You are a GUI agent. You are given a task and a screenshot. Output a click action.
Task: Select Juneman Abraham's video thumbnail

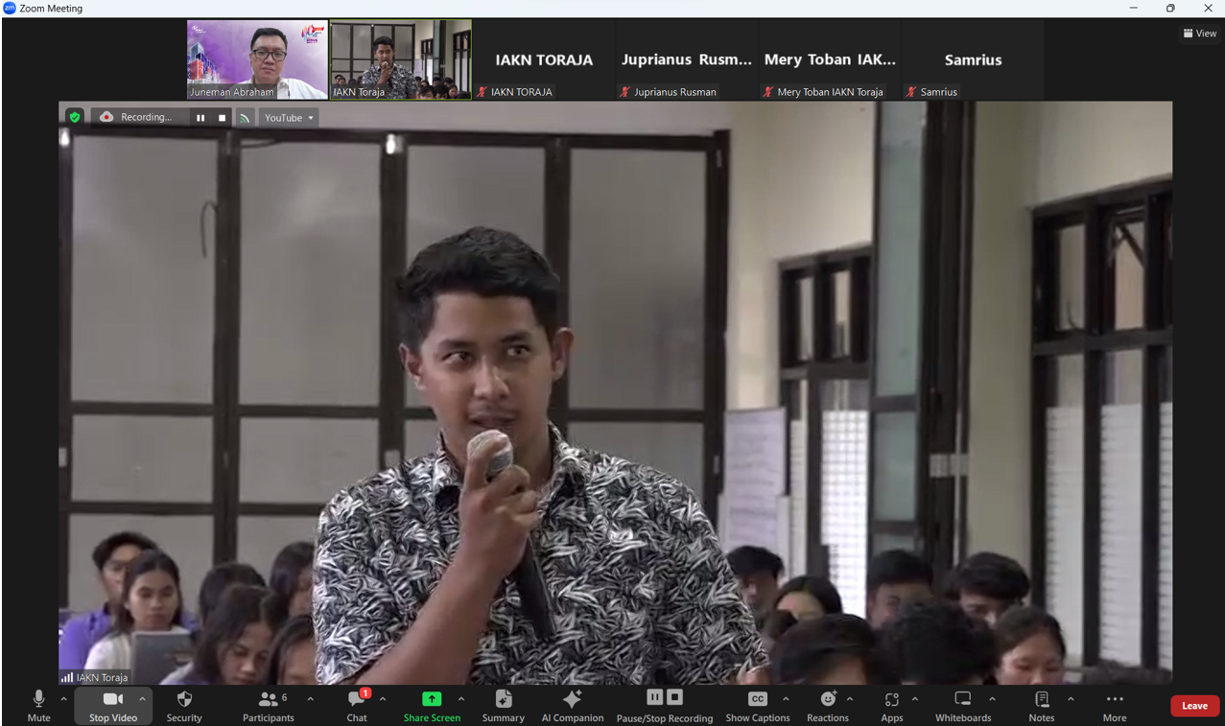(x=257, y=59)
